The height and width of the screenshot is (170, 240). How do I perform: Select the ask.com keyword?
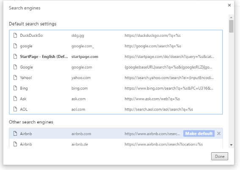pos(78,99)
